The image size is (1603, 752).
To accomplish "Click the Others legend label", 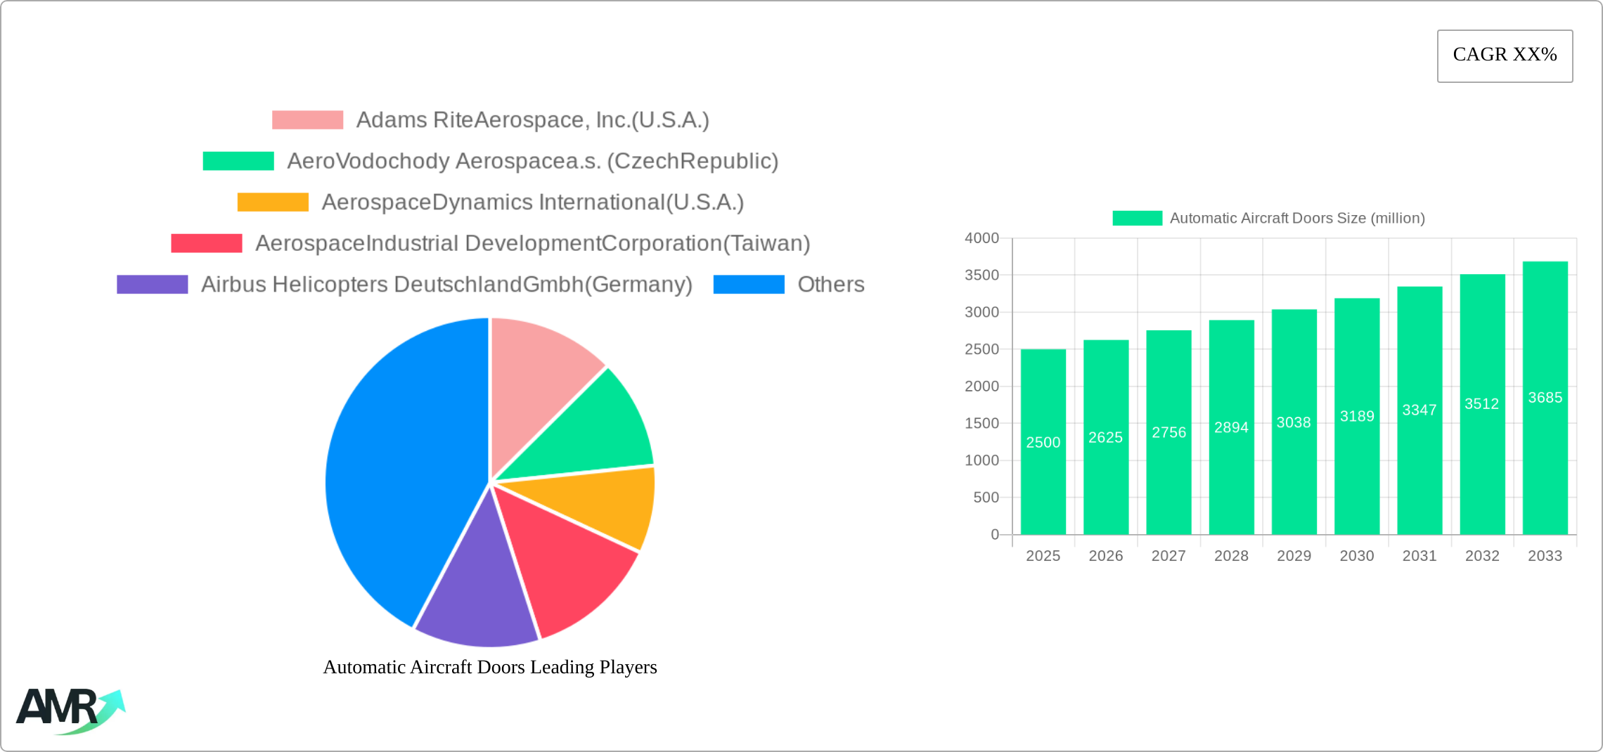I will coord(831,285).
